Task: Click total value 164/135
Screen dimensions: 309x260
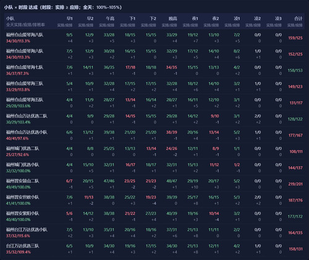Action: click(295, 233)
